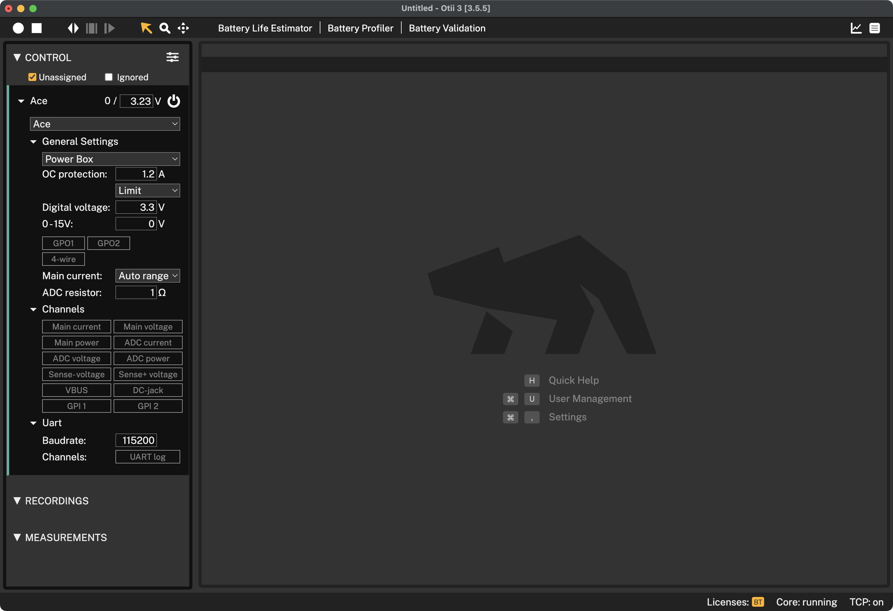
Task: Expand the MEASUREMENTS section
Action: coord(17,537)
